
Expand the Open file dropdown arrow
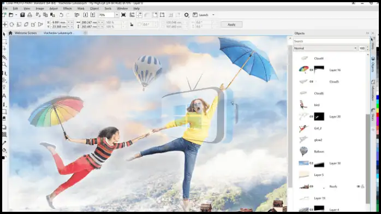pyautogui.click(x=16, y=15)
